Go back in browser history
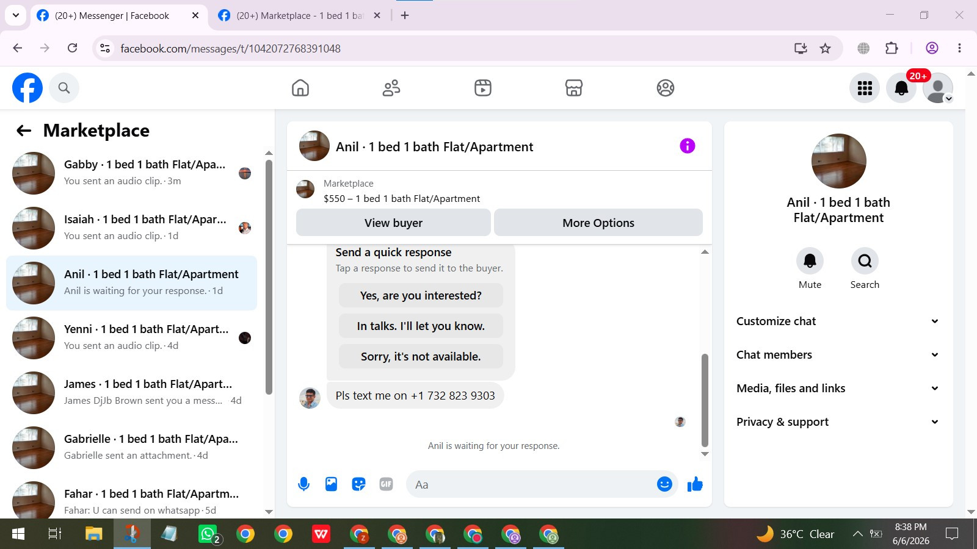 [18, 48]
